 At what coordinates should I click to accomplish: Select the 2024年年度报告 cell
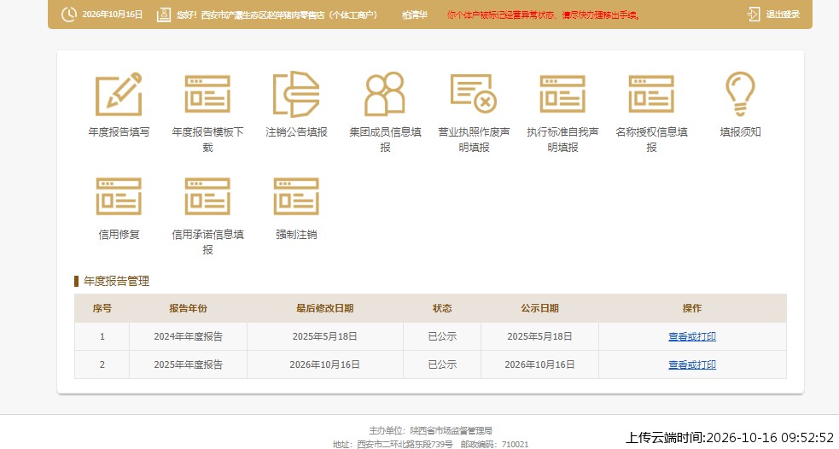[188, 336]
